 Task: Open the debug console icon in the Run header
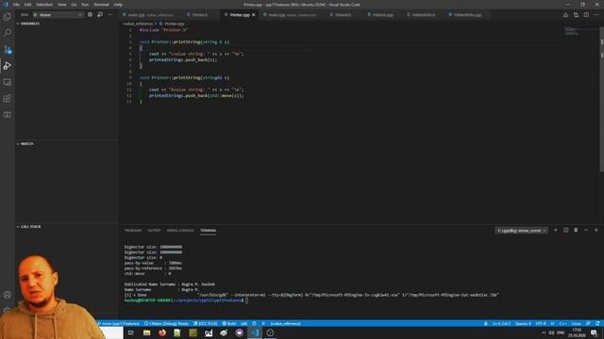[100, 15]
